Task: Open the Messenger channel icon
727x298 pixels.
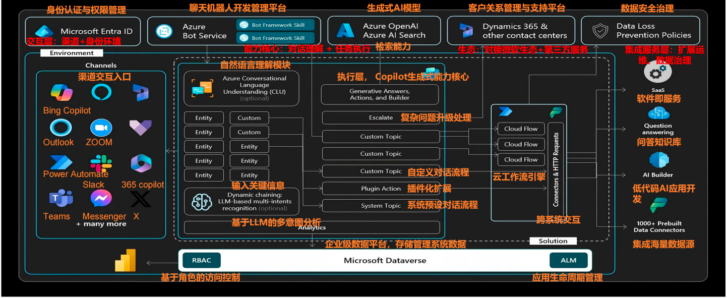Action: pyautogui.click(x=101, y=199)
